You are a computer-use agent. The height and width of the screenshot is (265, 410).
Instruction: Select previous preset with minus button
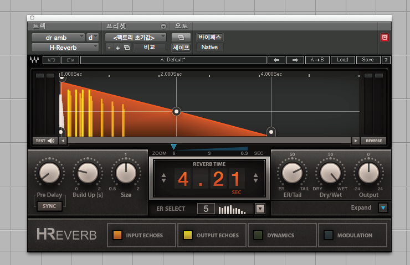click(109, 48)
